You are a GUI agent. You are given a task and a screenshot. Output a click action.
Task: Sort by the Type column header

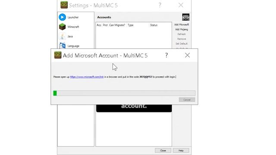(x=138, y=25)
